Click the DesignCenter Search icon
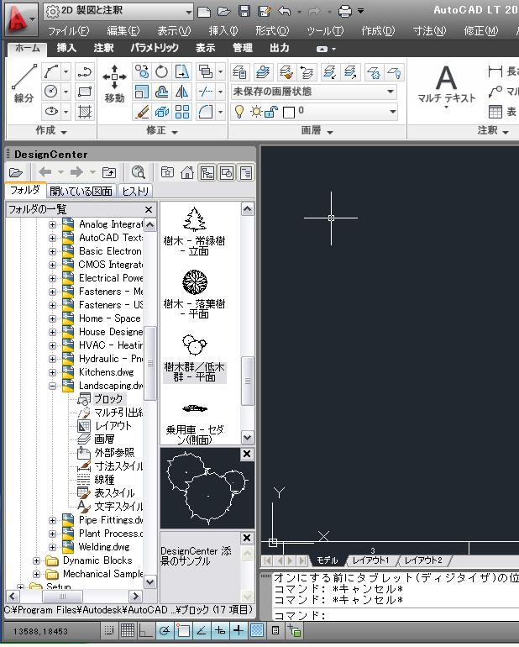This screenshot has height=647, width=519. (139, 172)
